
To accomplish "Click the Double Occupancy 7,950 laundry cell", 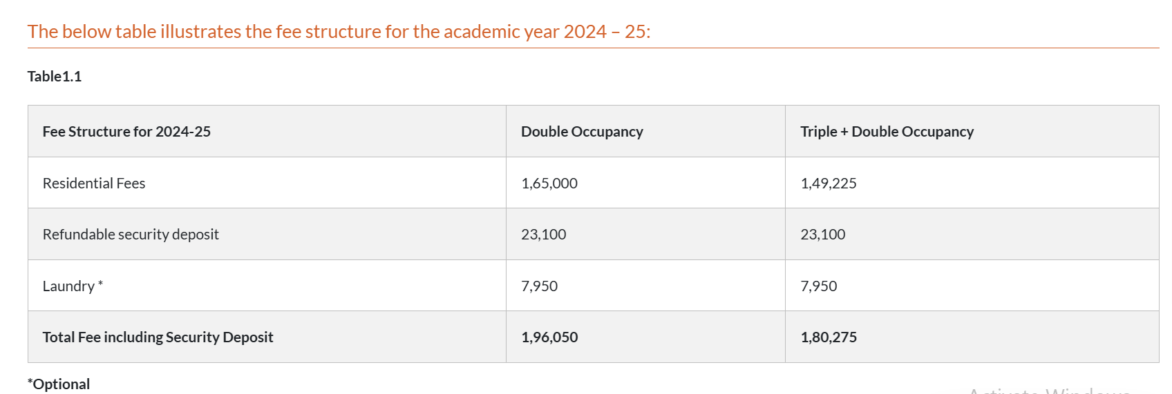I will pyautogui.click(x=540, y=286).
